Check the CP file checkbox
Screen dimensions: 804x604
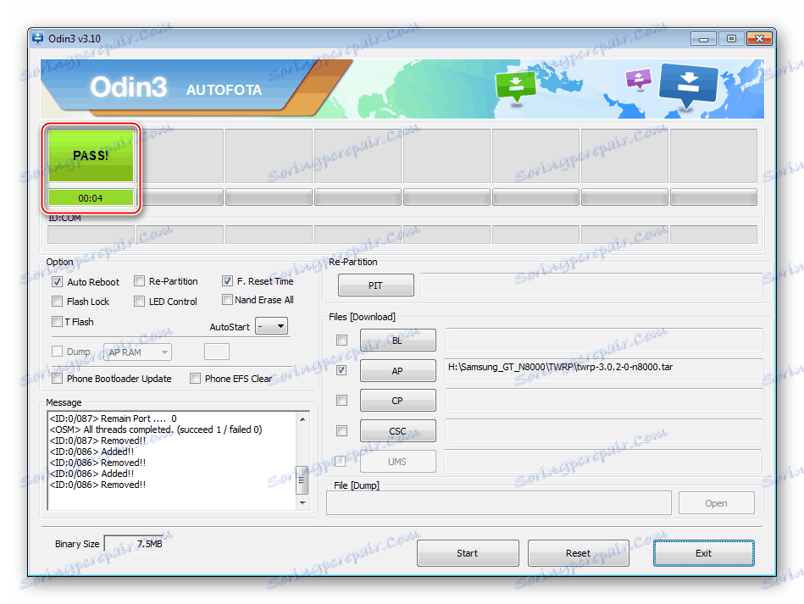(341, 401)
